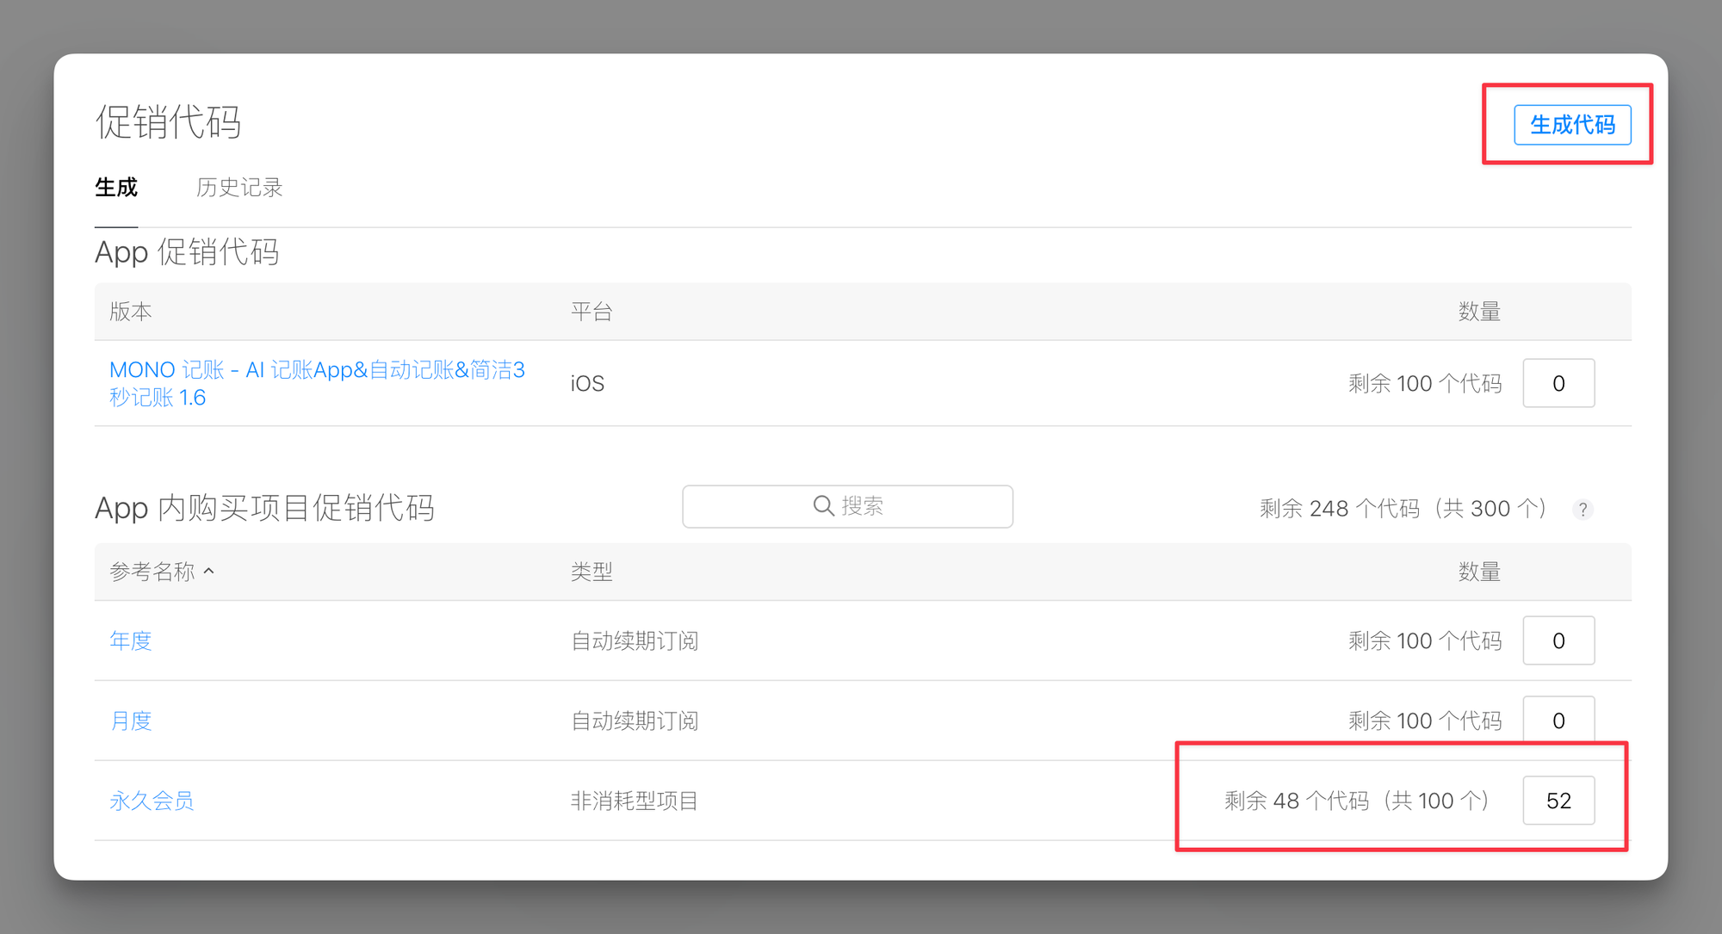Click the quantity field for 年度
This screenshot has height=934, width=1722.
pyautogui.click(x=1558, y=640)
